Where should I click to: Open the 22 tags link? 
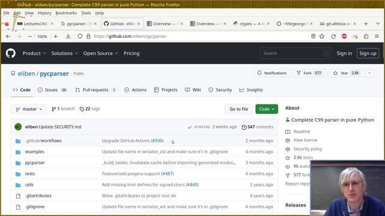point(90,109)
